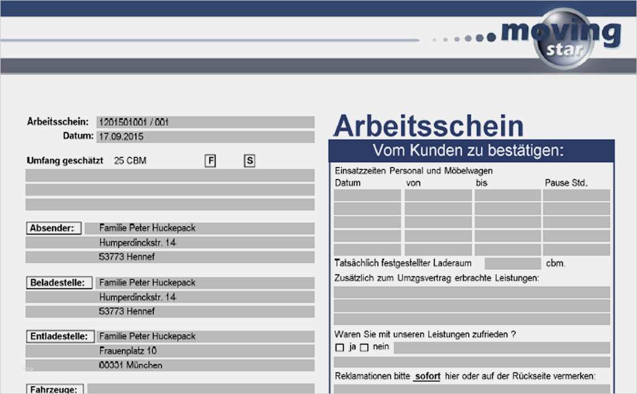Toggle the F box beside Umfang geschätzt
This screenshot has height=394, width=637.
(x=211, y=161)
